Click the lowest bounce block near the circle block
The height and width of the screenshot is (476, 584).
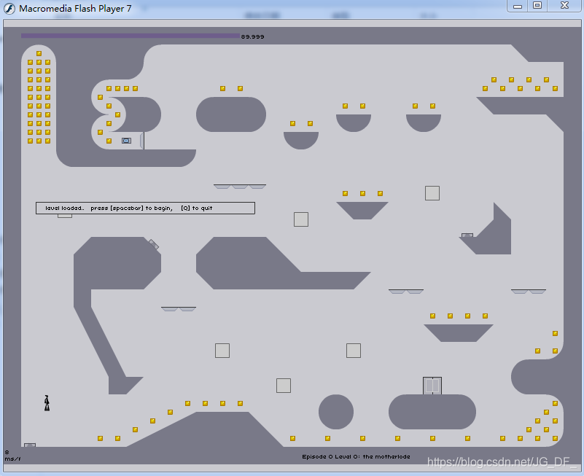284,386
